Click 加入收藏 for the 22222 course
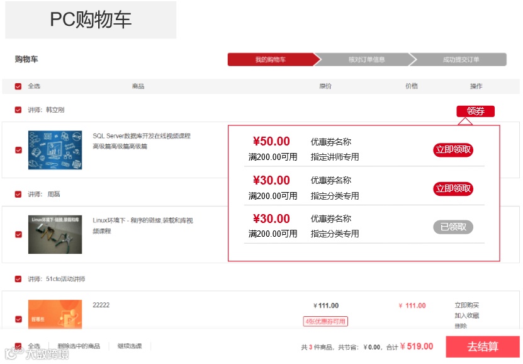Screen dimensions: 523x364 click(466, 316)
